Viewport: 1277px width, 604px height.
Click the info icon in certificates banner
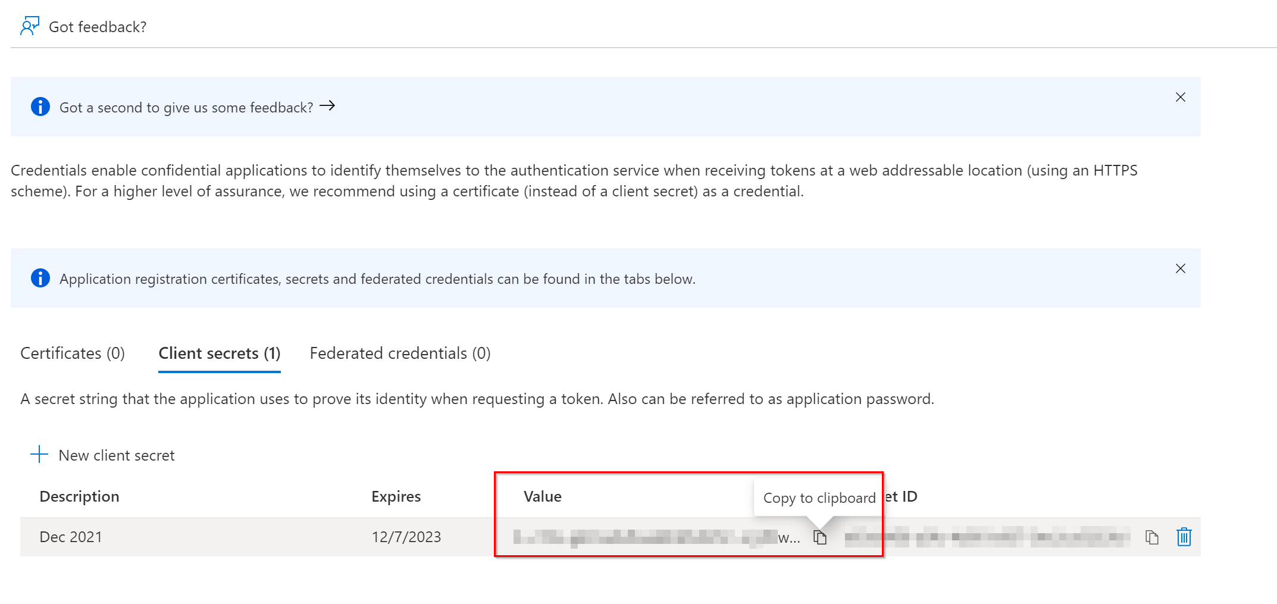(40, 278)
